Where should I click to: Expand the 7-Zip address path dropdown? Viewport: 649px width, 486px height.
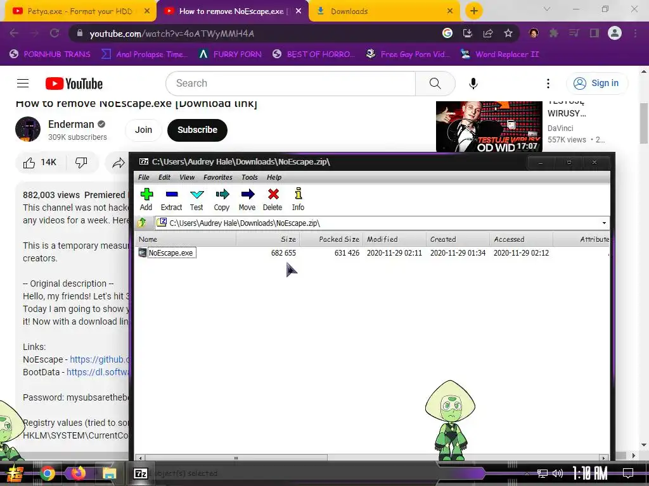pyautogui.click(x=604, y=223)
